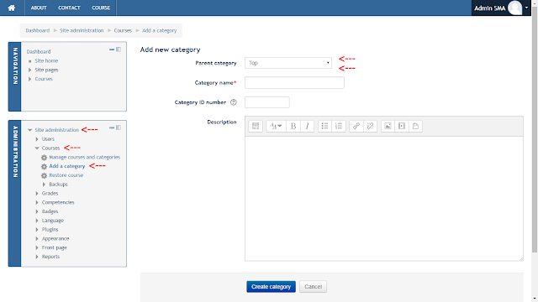538x302 pixels.
Task: Click inside the Description text area
Action: [384, 199]
